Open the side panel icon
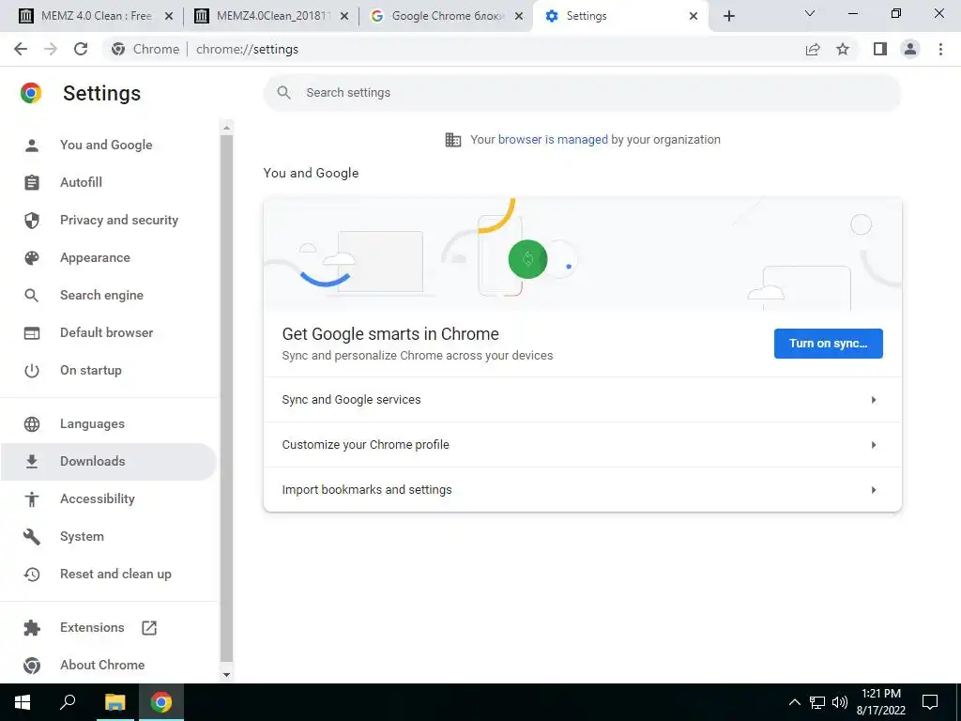This screenshot has width=961, height=721. 880,49
